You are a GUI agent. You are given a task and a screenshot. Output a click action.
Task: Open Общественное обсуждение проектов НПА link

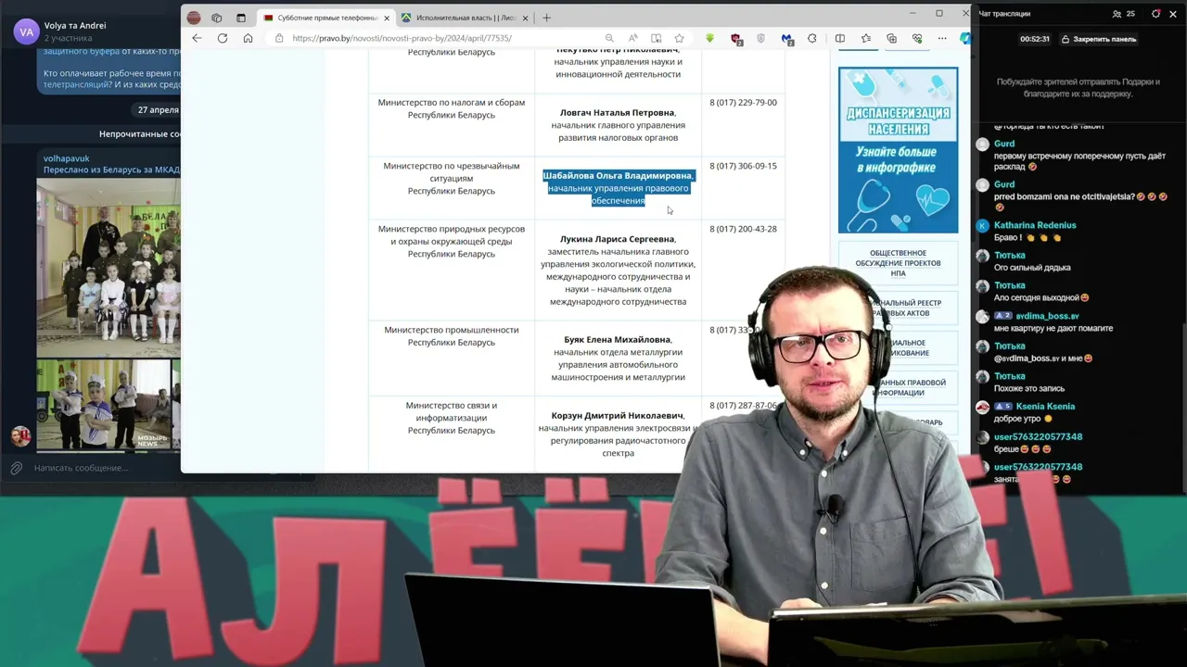pyautogui.click(x=898, y=263)
